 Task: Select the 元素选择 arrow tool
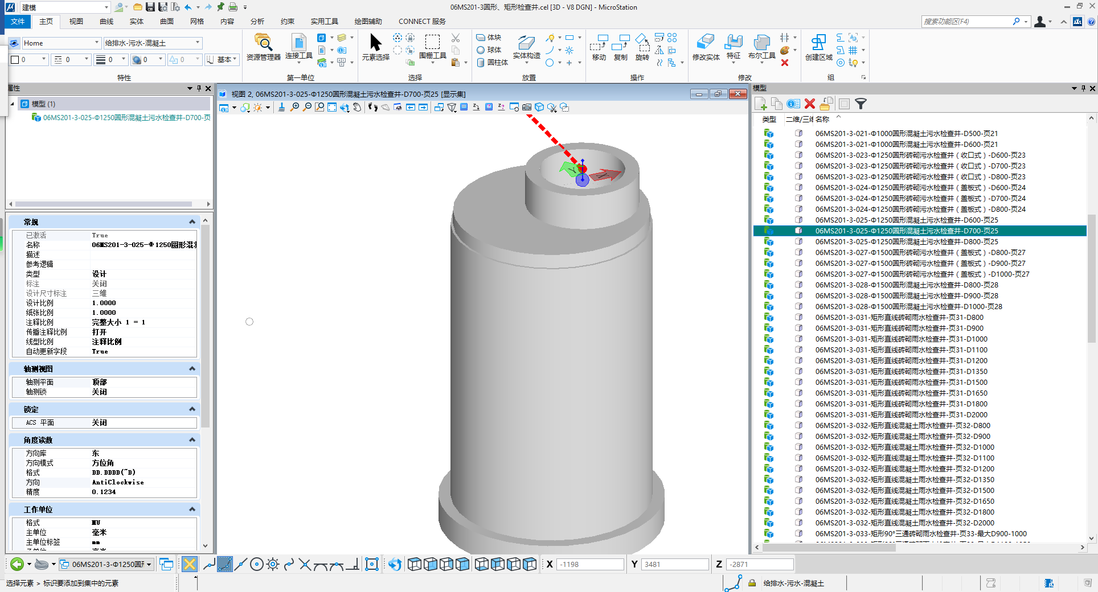click(x=375, y=47)
